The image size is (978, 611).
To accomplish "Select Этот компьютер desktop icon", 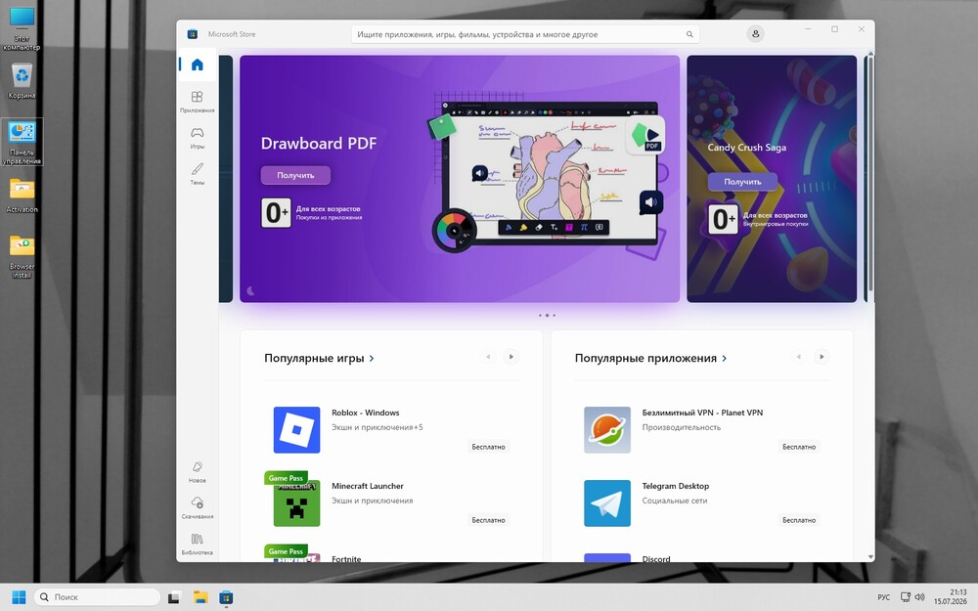I will coord(22,29).
